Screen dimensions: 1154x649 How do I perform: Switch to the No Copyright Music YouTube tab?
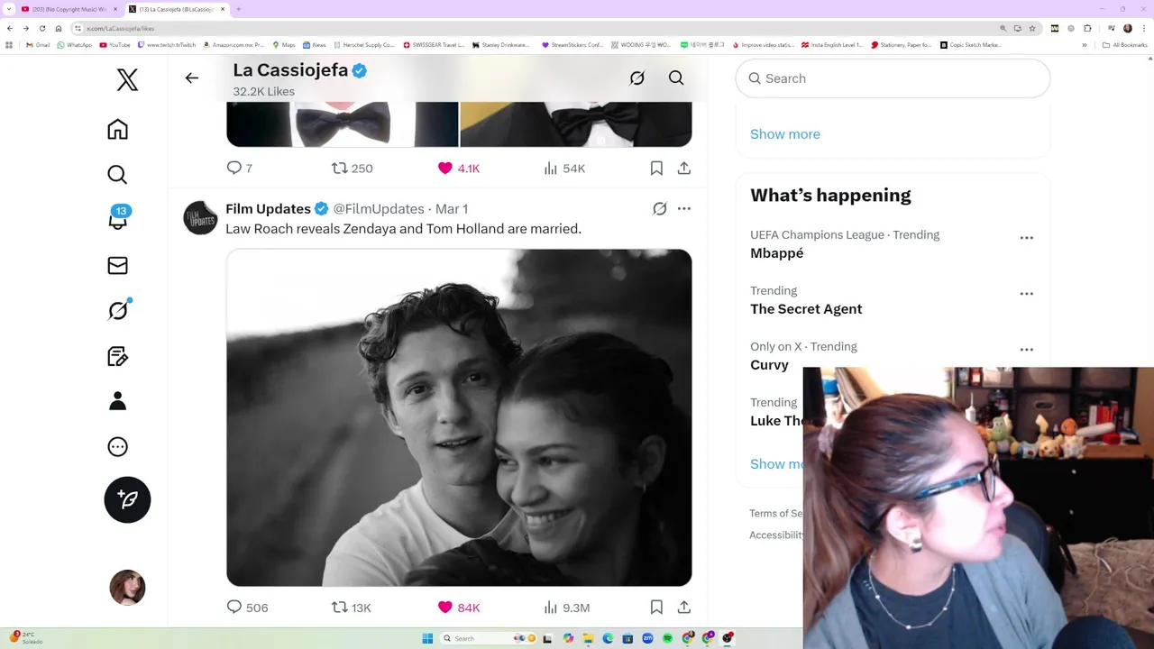pos(69,9)
